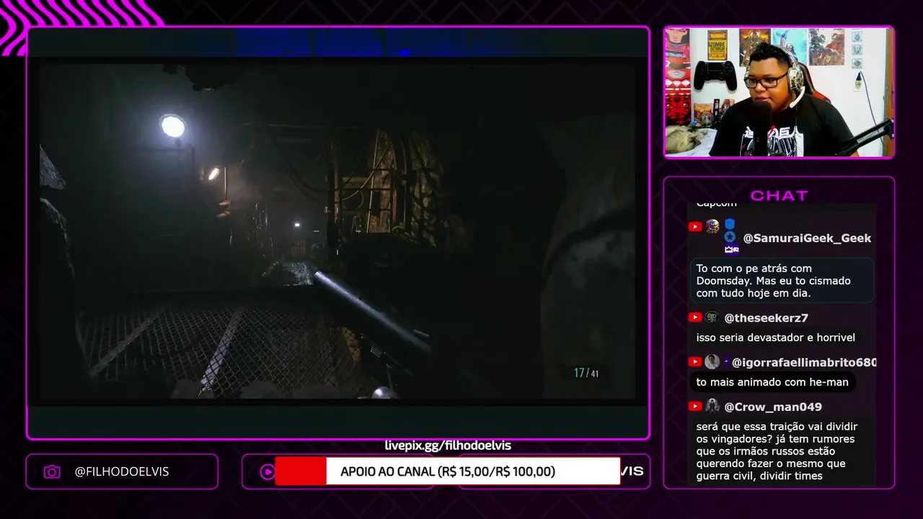
Task: Click the blue shield badge of SamuraiGeek_Geek
Action: (x=730, y=224)
